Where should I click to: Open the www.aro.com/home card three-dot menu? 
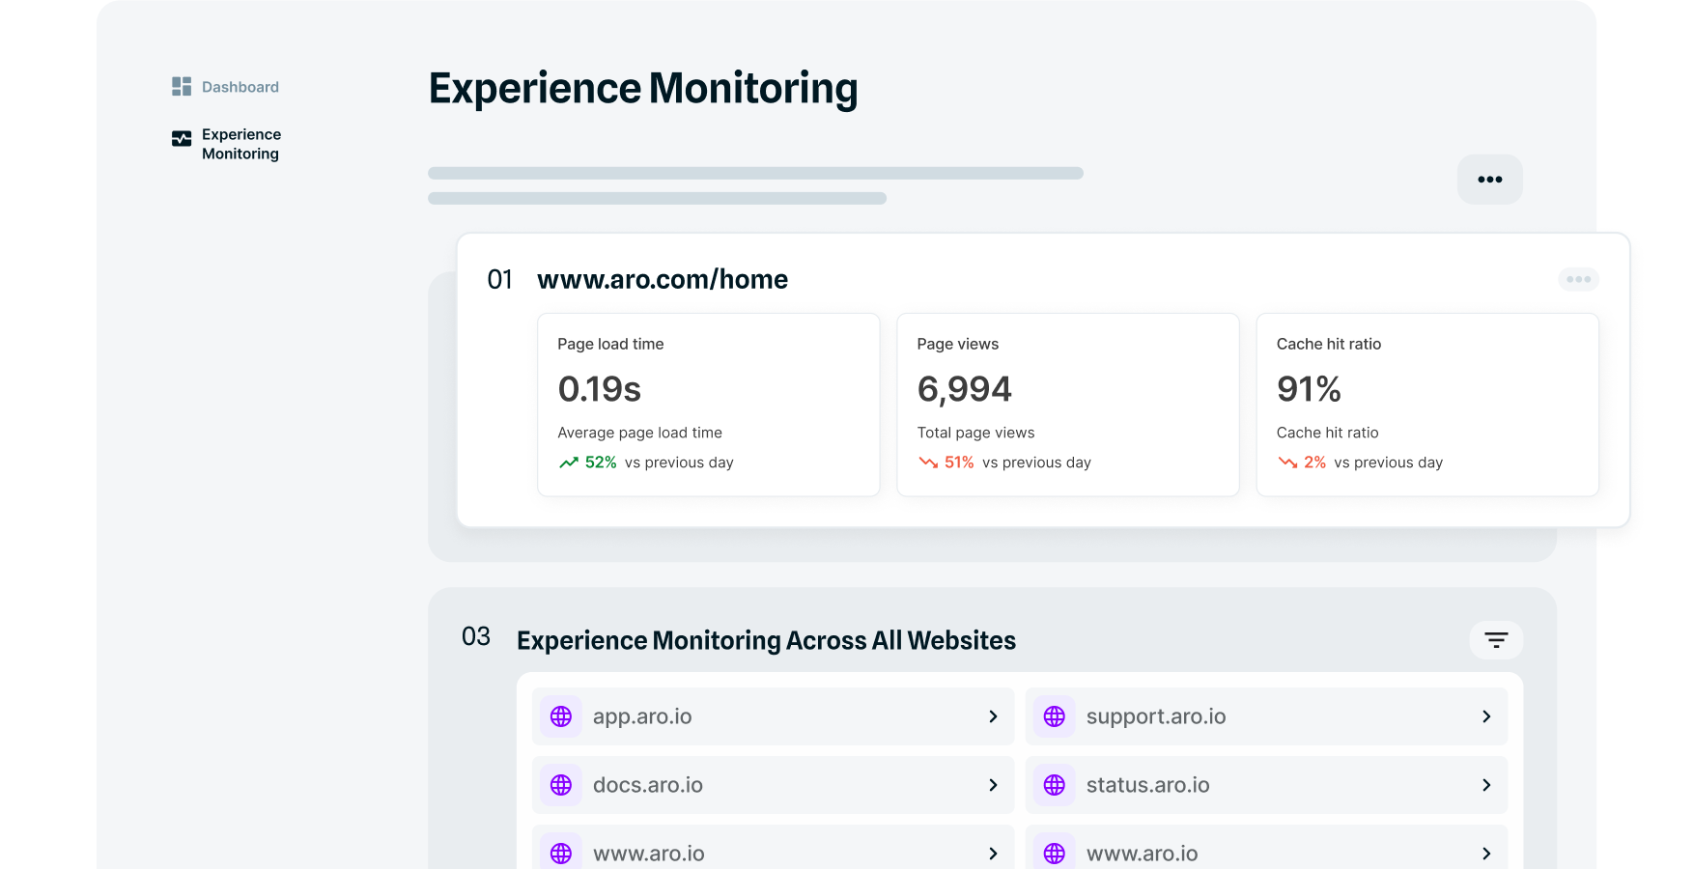point(1578,279)
